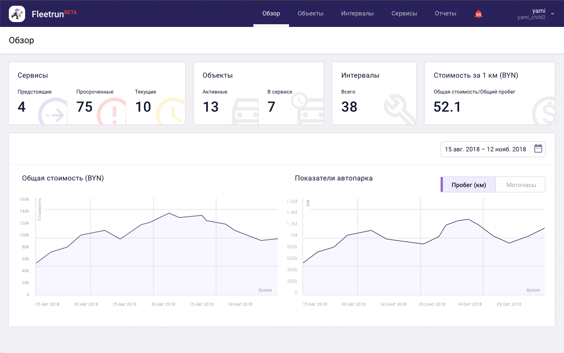
Task: Click the 7 objects in service count
Action: [x=271, y=107]
